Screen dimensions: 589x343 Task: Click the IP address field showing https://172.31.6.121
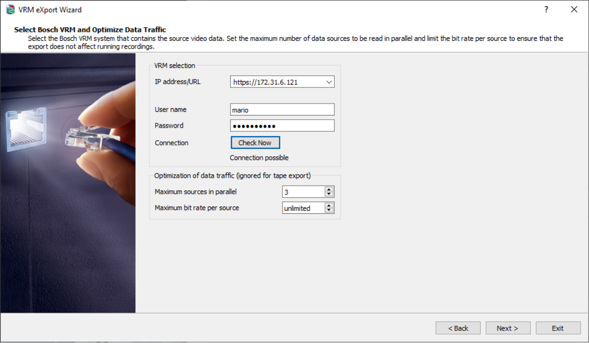click(276, 82)
